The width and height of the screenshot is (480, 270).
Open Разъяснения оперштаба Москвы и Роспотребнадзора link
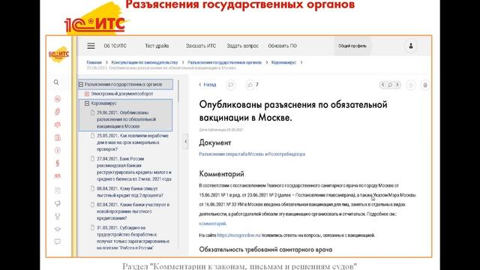(x=252, y=154)
